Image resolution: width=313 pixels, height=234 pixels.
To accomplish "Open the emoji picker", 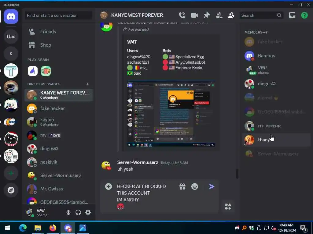I will pyautogui.click(x=195, y=186).
